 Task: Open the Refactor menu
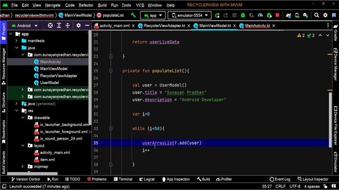tap(86, 5)
